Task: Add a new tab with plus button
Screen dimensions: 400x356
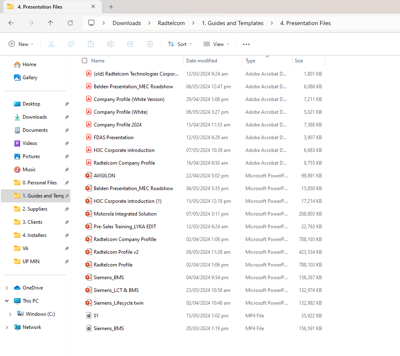Action: [111, 7]
